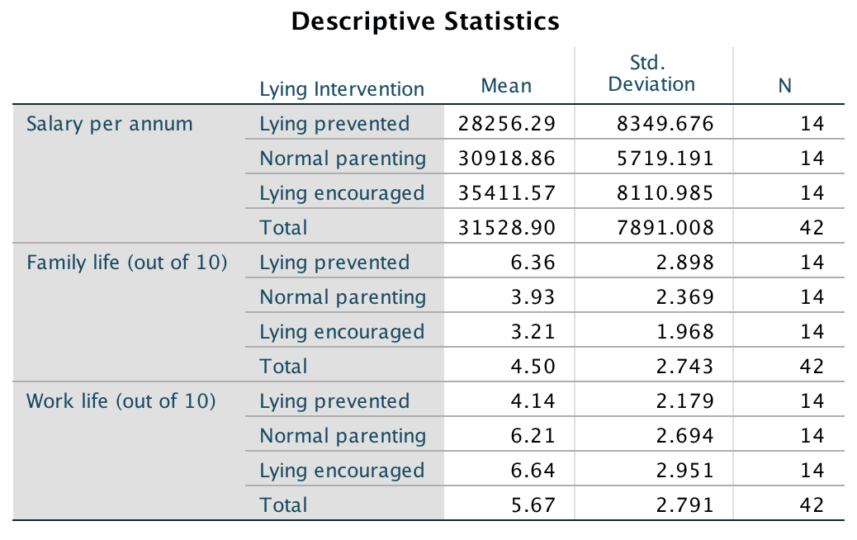Viewport: 857px width, 540px height.
Task: Select the std deviation value 5719.191
Action: [665, 159]
